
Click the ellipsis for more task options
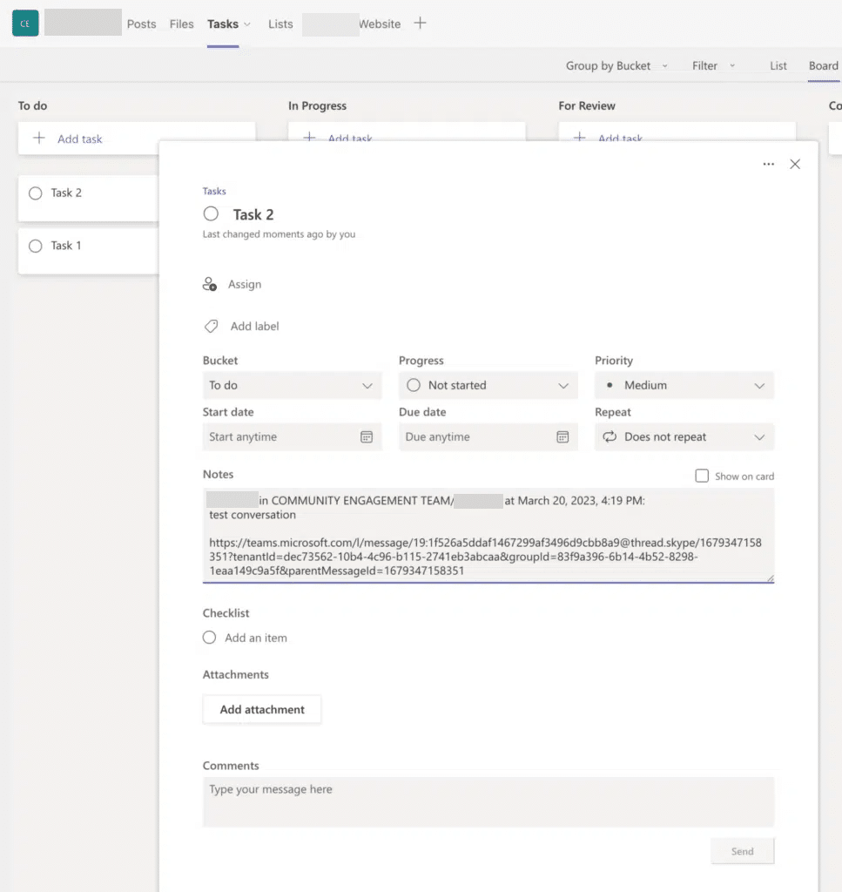click(x=768, y=164)
